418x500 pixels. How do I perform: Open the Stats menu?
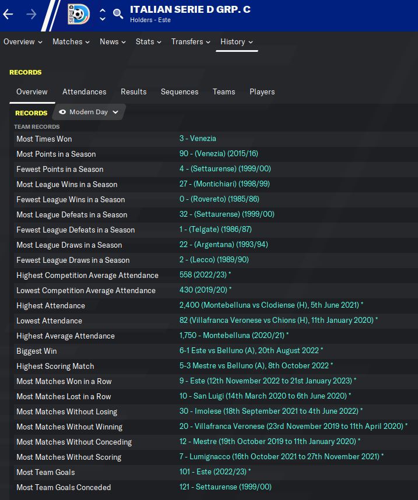(148, 41)
